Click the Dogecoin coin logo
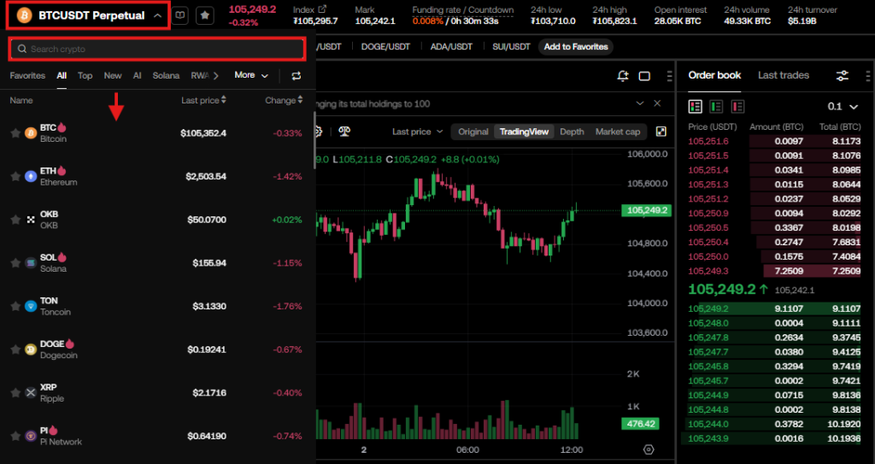Image resolution: width=875 pixels, height=464 pixels. [31, 349]
